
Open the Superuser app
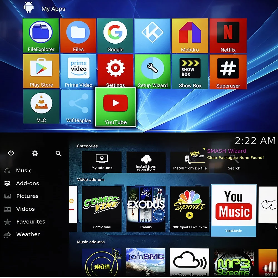click(228, 72)
